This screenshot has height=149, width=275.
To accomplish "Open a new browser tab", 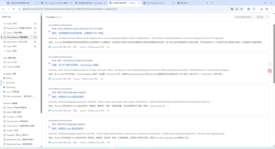I will pos(212,3).
